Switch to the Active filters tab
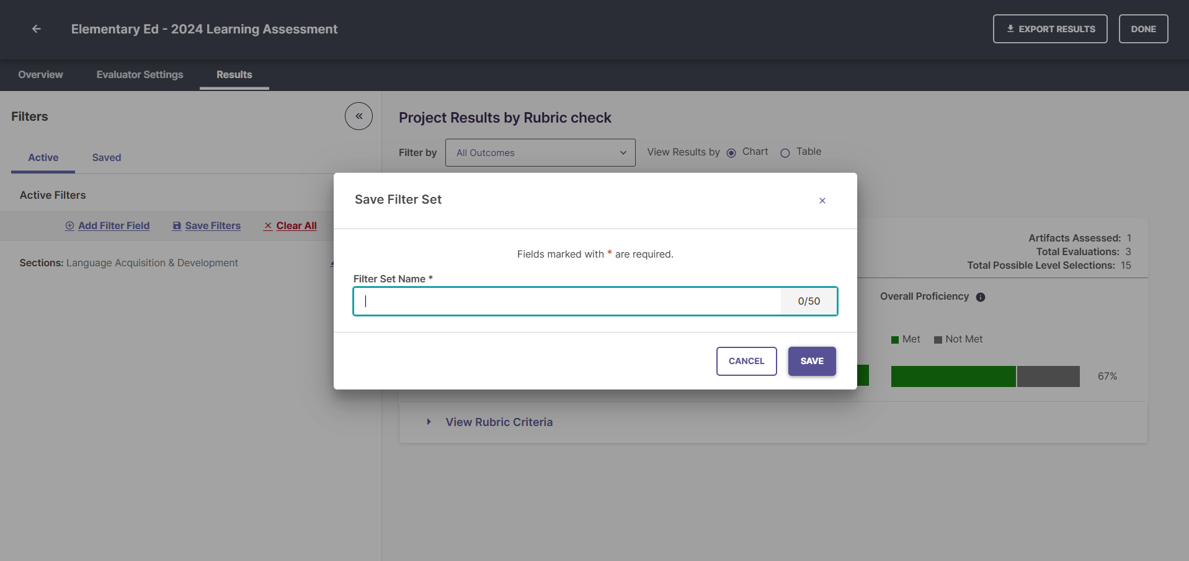Screen dimensions: 1189x561 coord(43,158)
